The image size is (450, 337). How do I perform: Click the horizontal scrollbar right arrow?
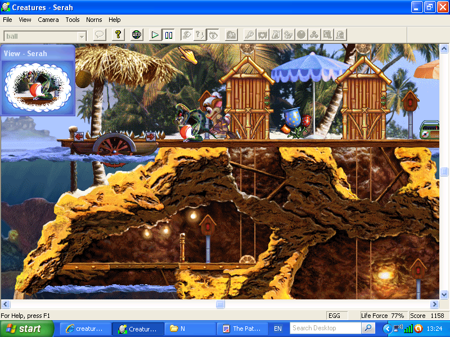coord(434,304)
